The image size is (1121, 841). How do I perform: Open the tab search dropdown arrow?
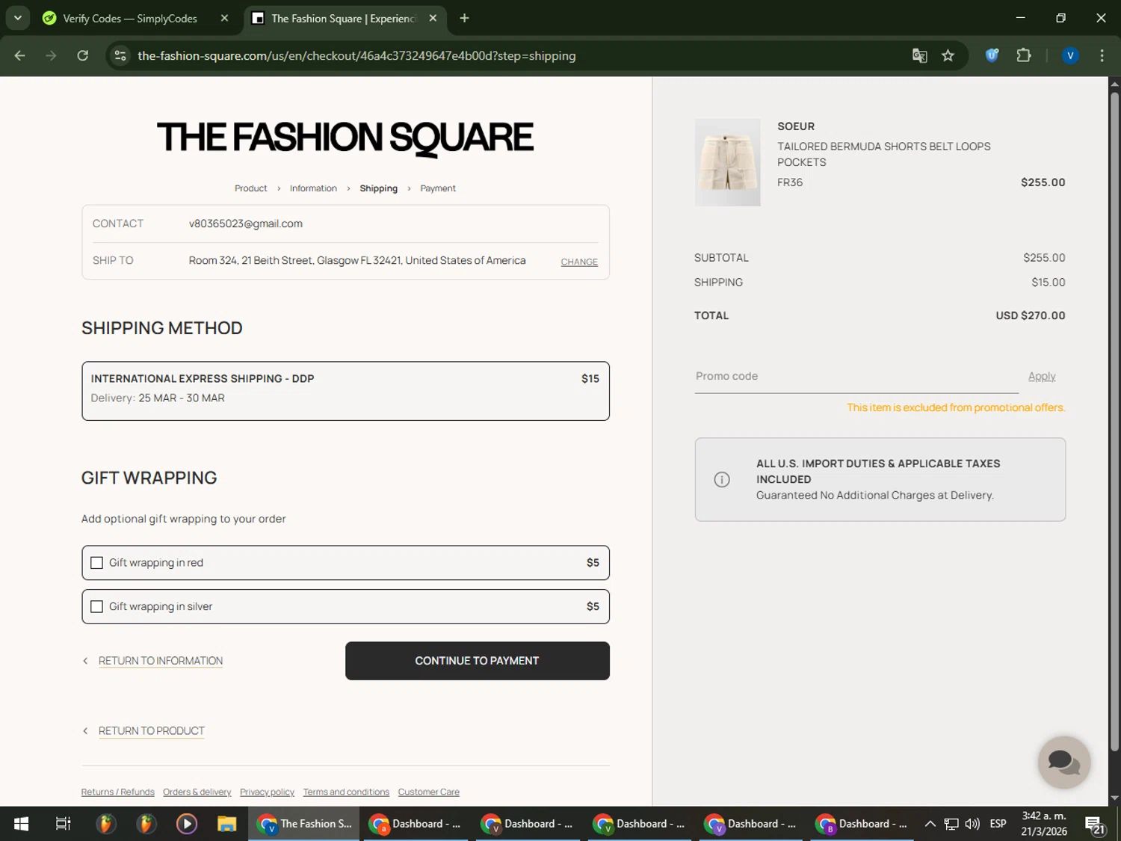[18, 18]
